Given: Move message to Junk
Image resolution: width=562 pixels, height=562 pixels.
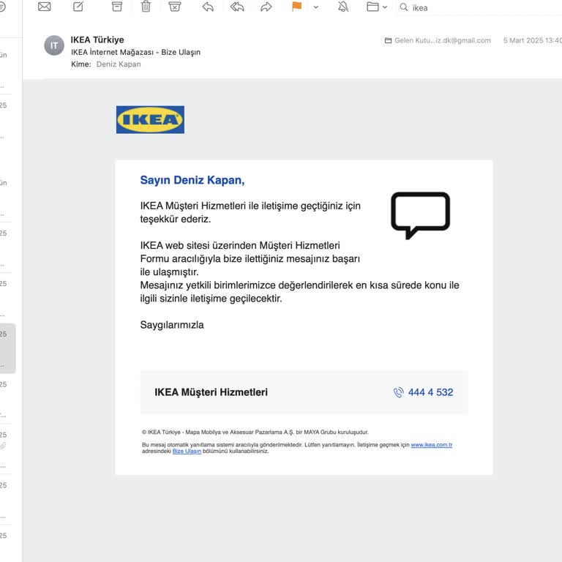Looking at the screenshot, I should [175, 7].
